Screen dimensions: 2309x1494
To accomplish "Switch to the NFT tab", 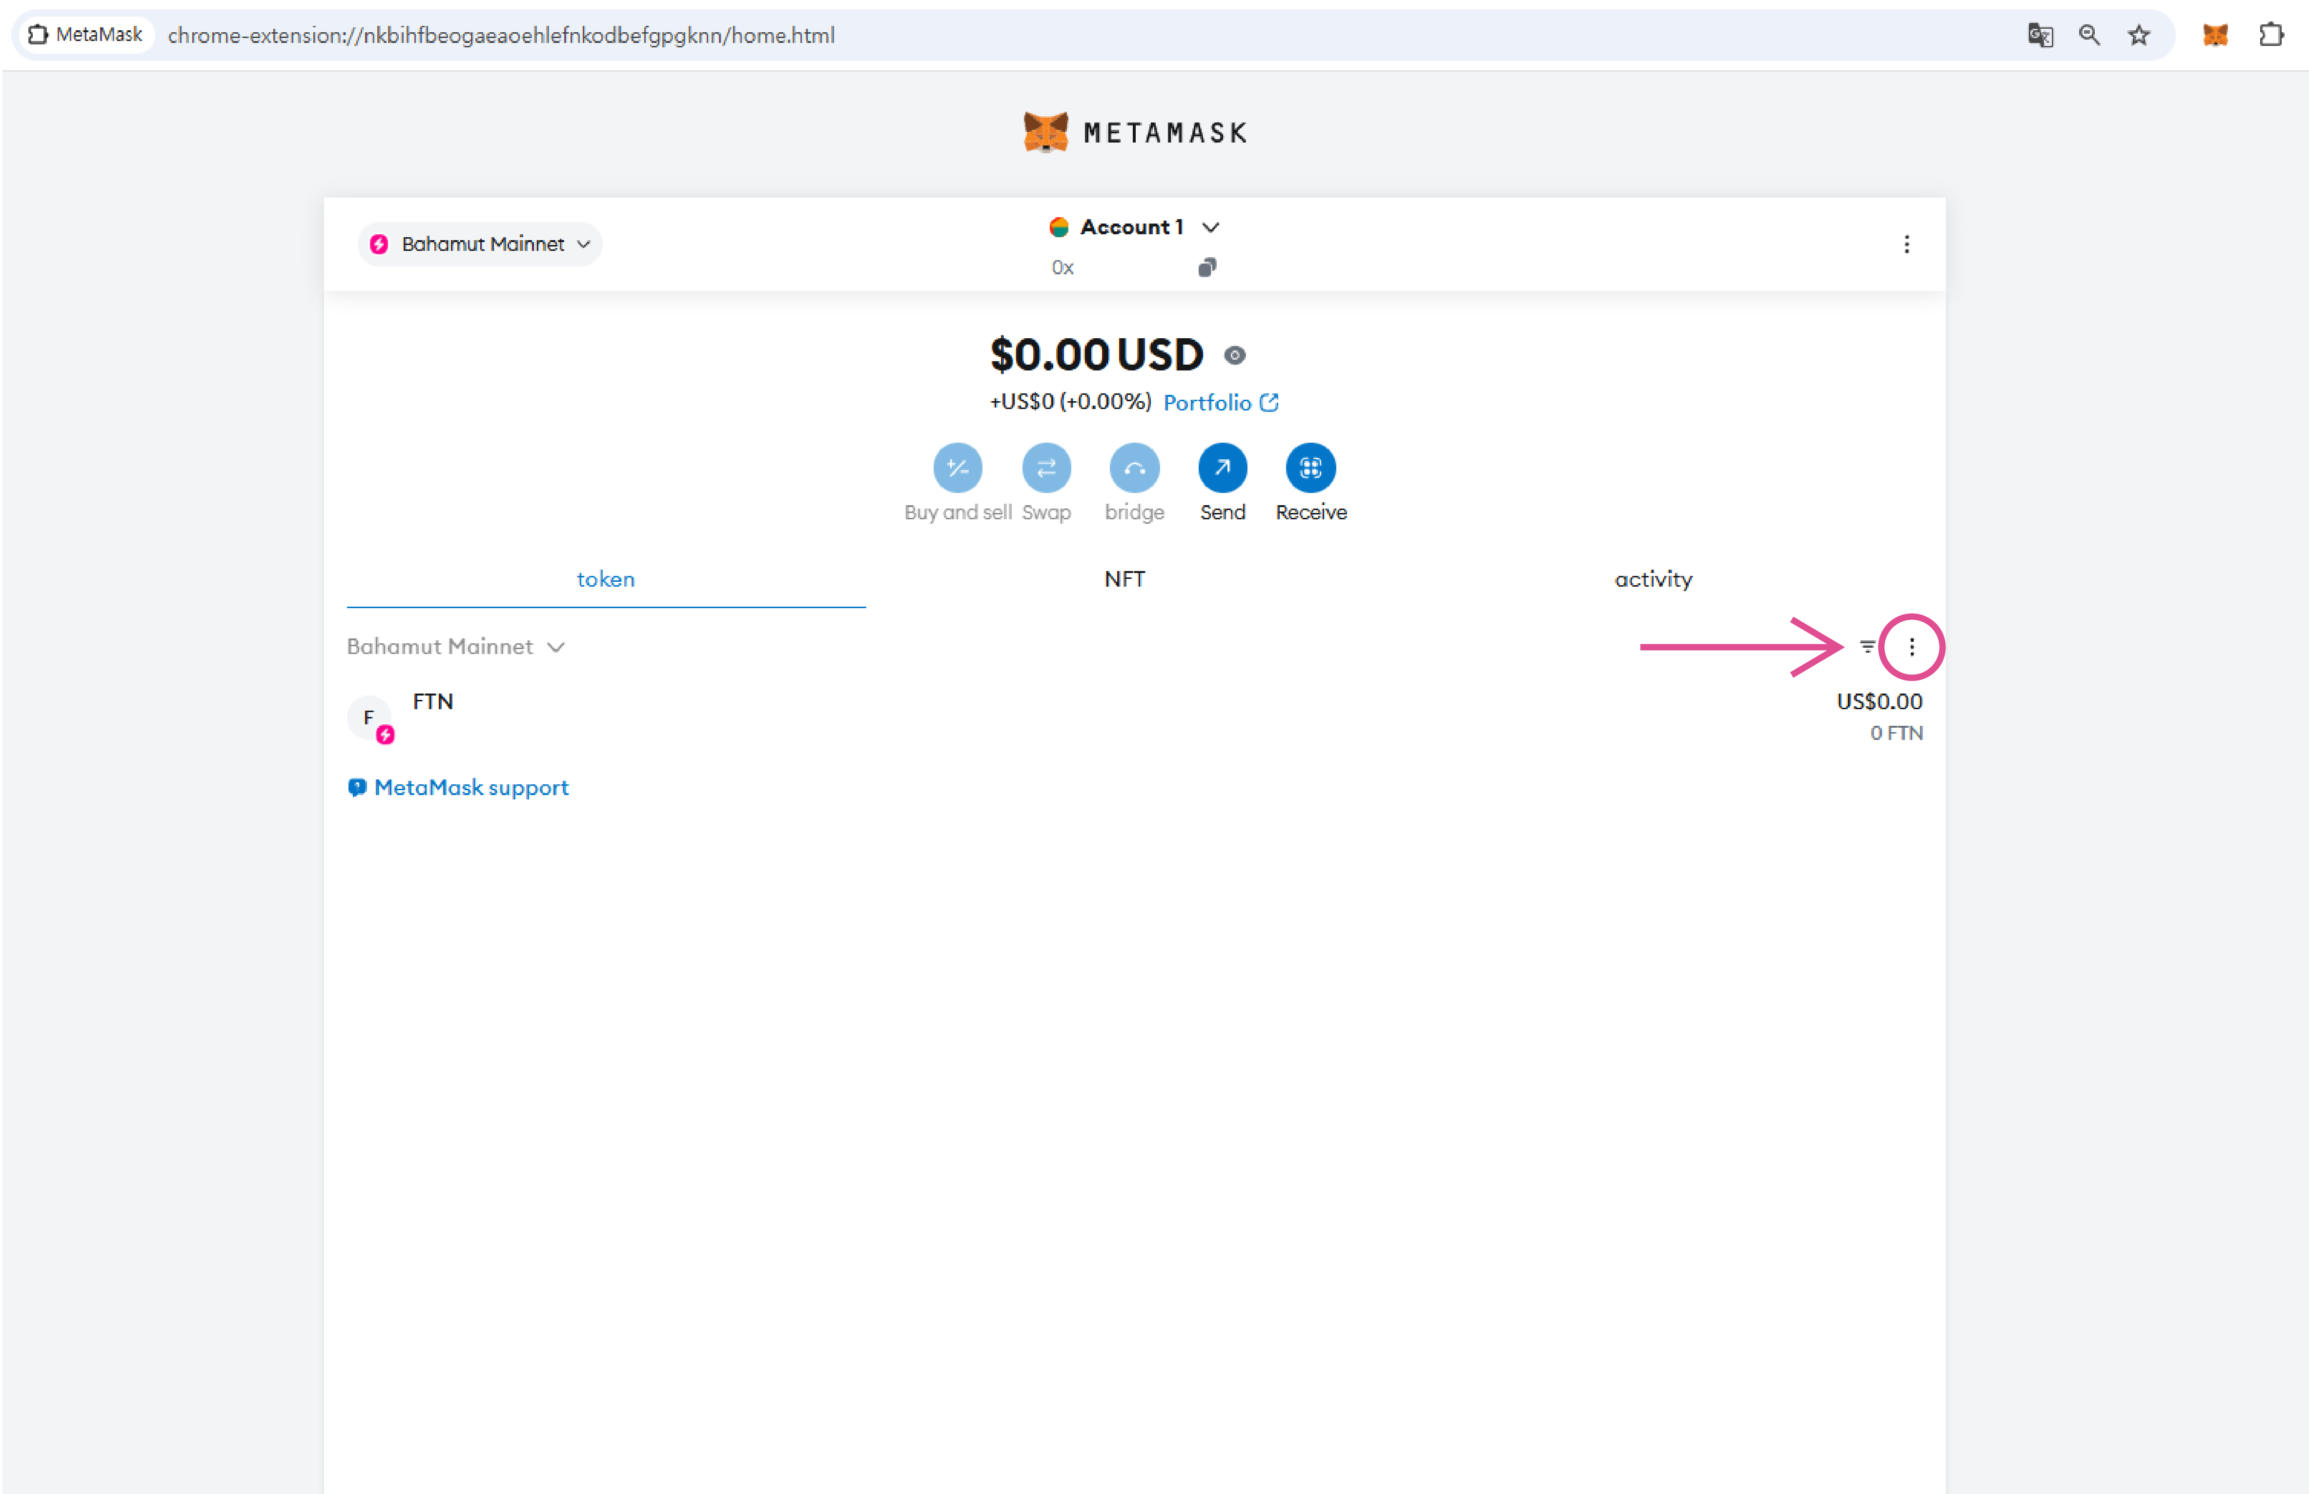I will click(1124, 579).
